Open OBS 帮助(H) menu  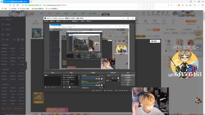(89, 21)
